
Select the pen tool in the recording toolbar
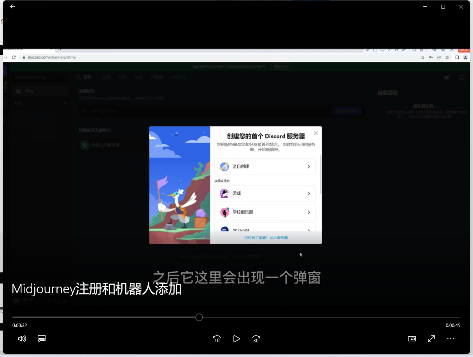368,49
